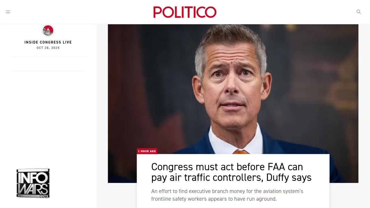The image size is (370, 208).
Task: Click the white headline card area
Action: click(x=233, y=181)
